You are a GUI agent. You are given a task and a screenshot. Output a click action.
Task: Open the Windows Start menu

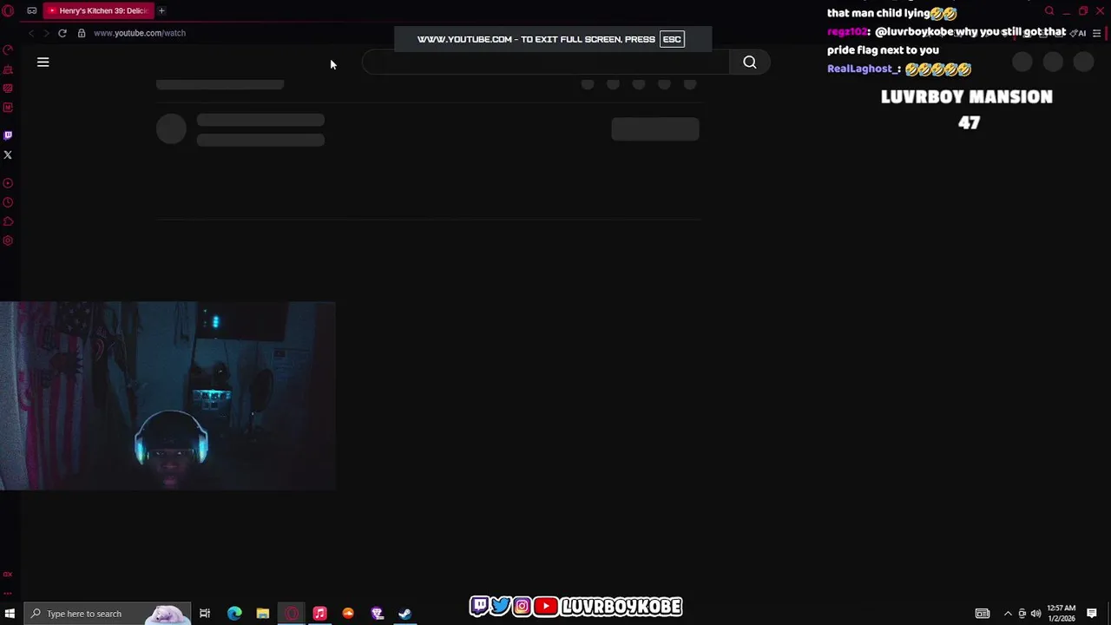(10, 614)
